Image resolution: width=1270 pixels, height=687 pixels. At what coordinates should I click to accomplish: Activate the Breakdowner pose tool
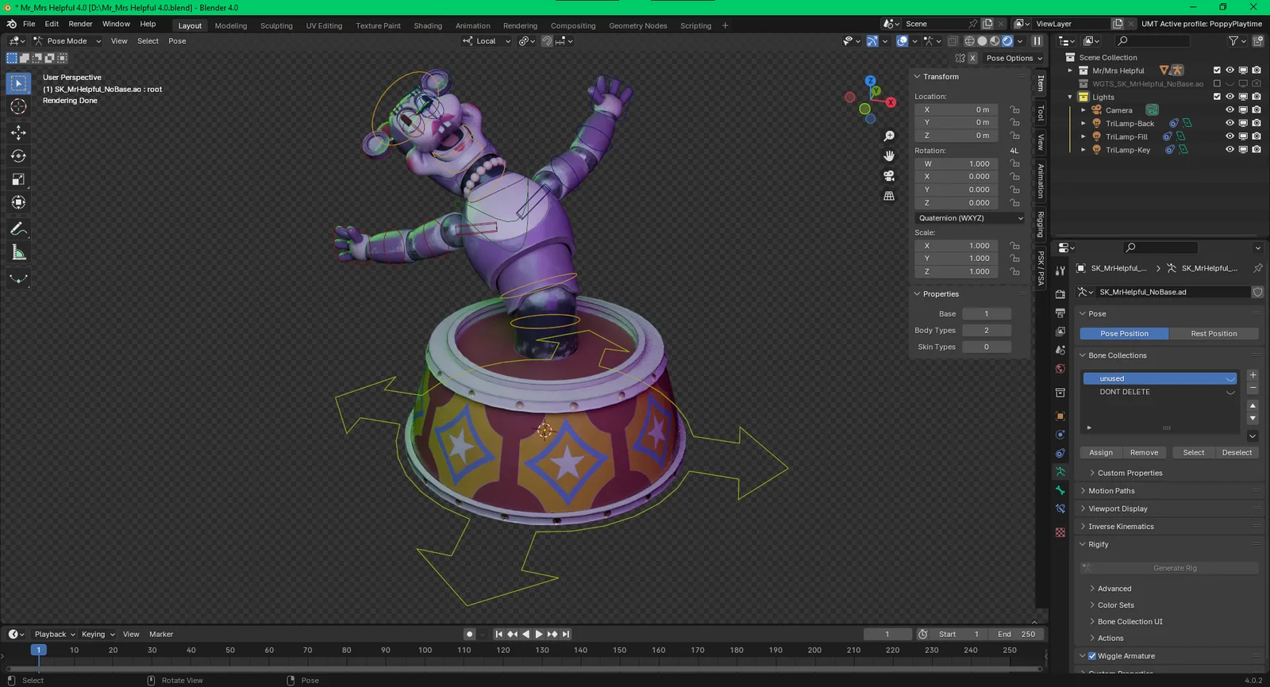point(18,278)
